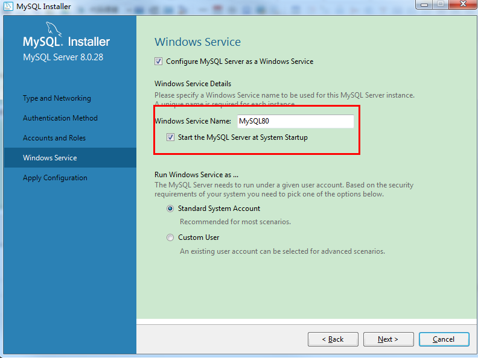Screen dimensions: 478x358
Task: Click Recommended for most scenarios text
Action: [x=235, y=222]
